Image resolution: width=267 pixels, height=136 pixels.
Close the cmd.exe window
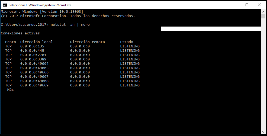pos(259,5)
